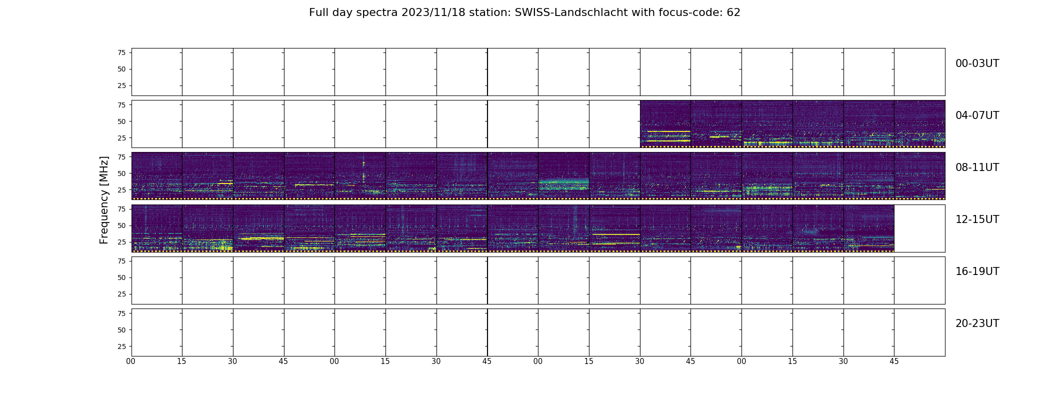The image size is (1050, 400).
Task: Select the 07:30 spectrogram panel in 04-07UT row
Action: pyautogui.click(x=869, y=124)
